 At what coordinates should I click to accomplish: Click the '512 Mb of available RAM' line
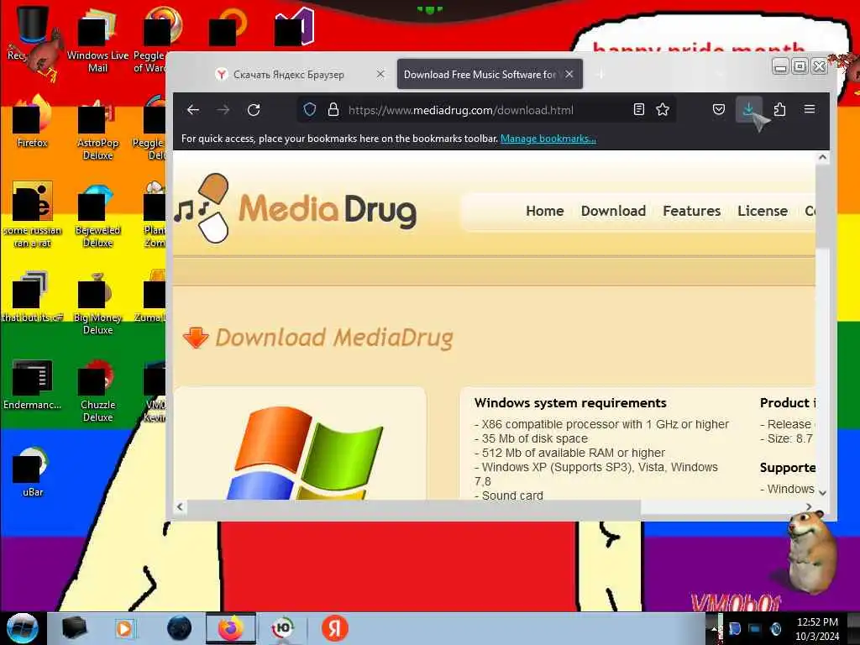coord(569,453)
